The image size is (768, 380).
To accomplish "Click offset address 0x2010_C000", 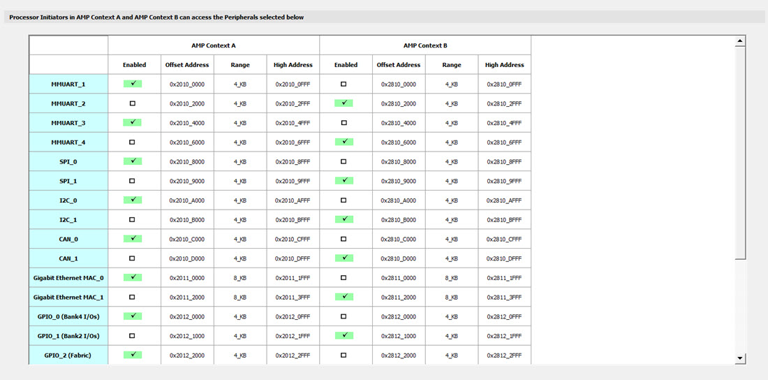I will click(x=187, y=240).
